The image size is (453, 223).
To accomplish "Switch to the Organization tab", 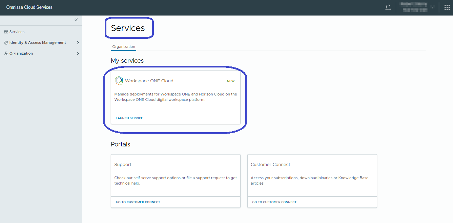I will pos(124,47).
